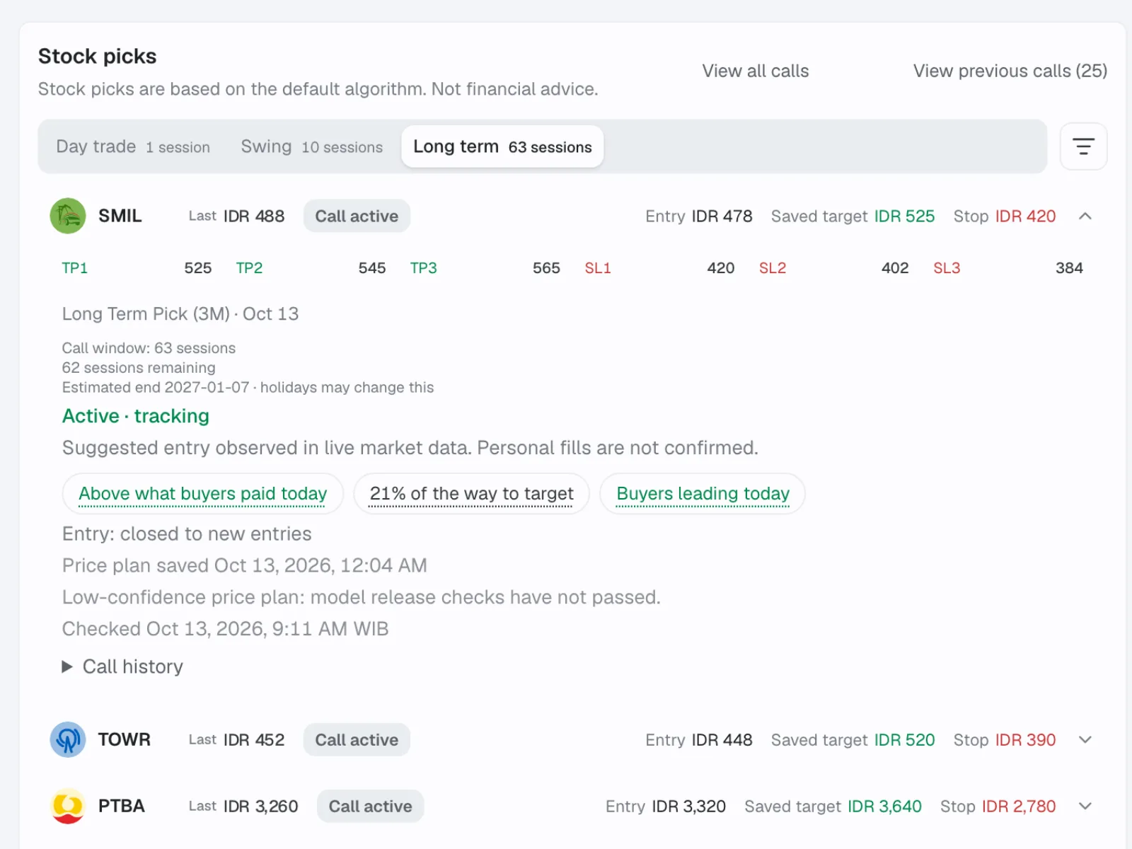Switch to the Day trade tab

click(x=133, y=146)
